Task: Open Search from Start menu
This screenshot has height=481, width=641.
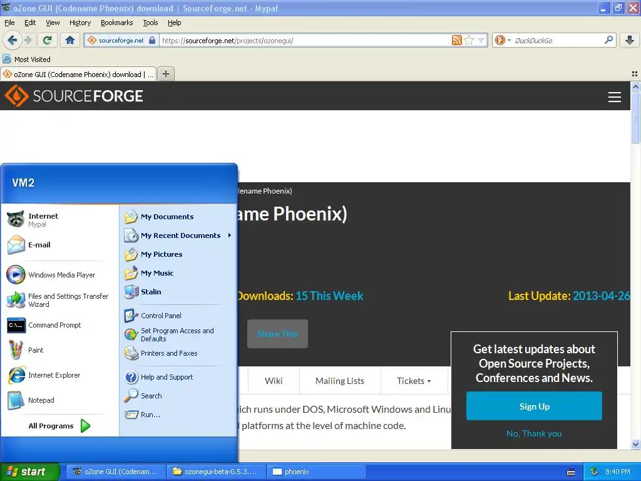Action: pyautogui.click(x=178, y=396)
